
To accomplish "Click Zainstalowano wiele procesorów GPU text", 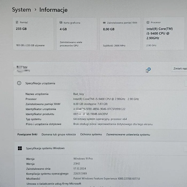I will tap(71, 44).
